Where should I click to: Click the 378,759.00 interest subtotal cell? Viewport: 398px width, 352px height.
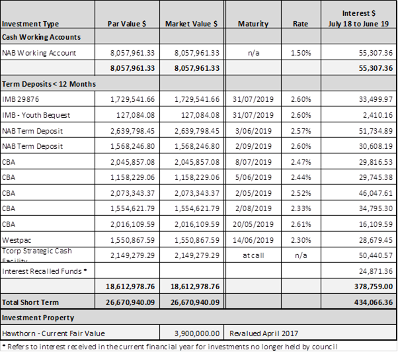coord(371,287)
